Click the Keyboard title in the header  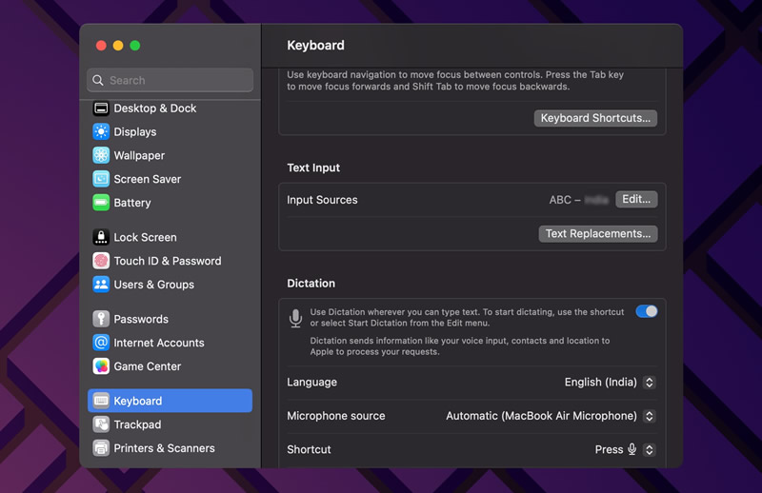coord(315,45)
